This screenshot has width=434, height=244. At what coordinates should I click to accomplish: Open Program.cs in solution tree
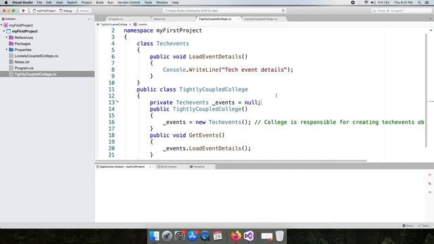pyautogui.click(x=24, y=68)
